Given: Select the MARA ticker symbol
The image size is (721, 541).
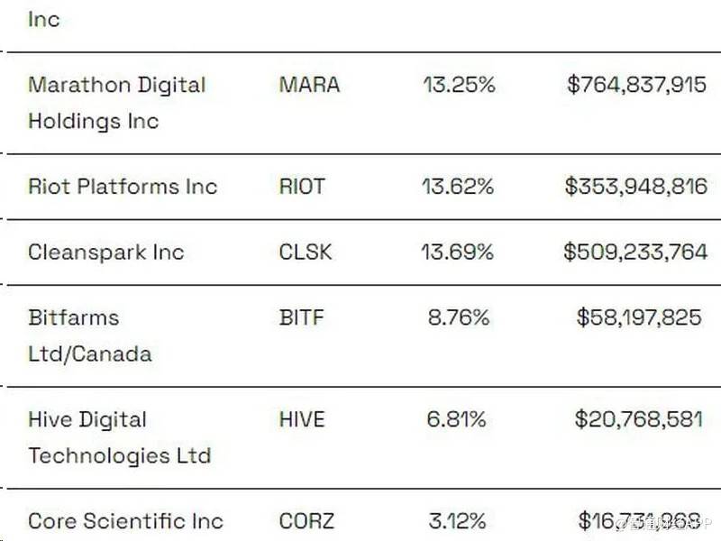Looking at the screenshot, I should pos(309,85).
